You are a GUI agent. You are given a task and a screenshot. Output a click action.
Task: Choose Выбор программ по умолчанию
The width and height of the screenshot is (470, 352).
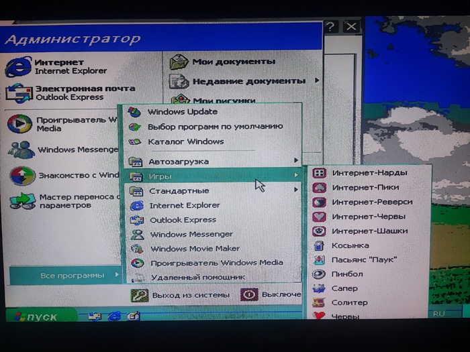[x=214, y=126]
